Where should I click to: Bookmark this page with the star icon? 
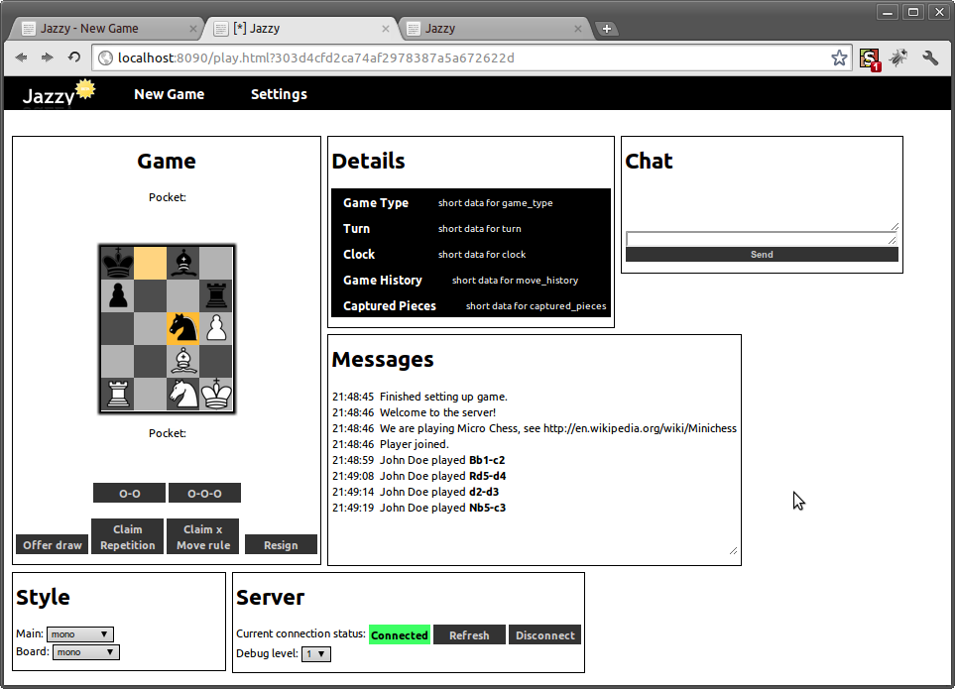839,57
